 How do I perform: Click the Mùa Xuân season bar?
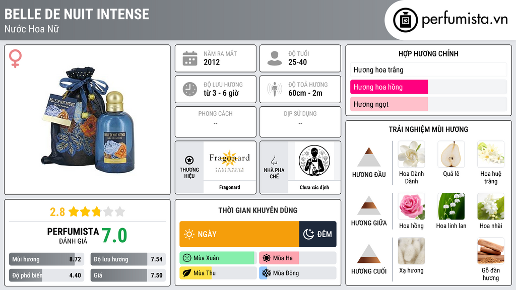click(218, 258)
